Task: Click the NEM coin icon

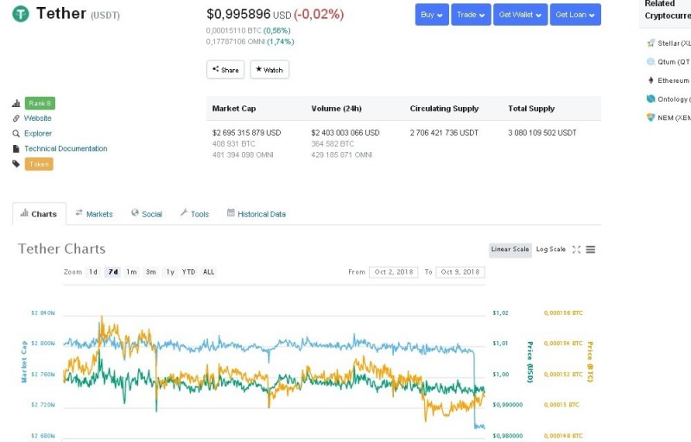Action: pyautogui.click(x=651, y=117)
